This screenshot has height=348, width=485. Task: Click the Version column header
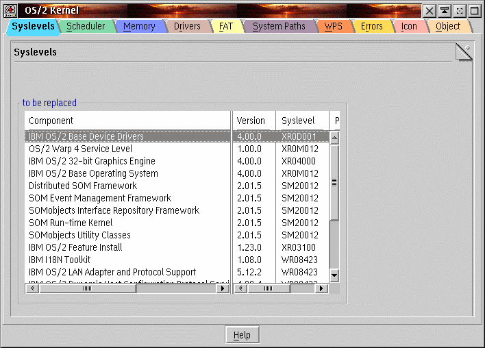tap(253, 121)
